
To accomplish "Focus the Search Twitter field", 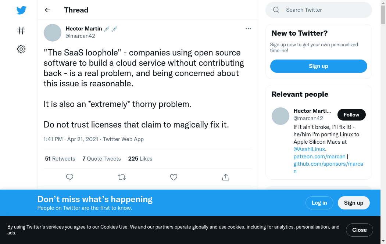I will pos(324,10).
